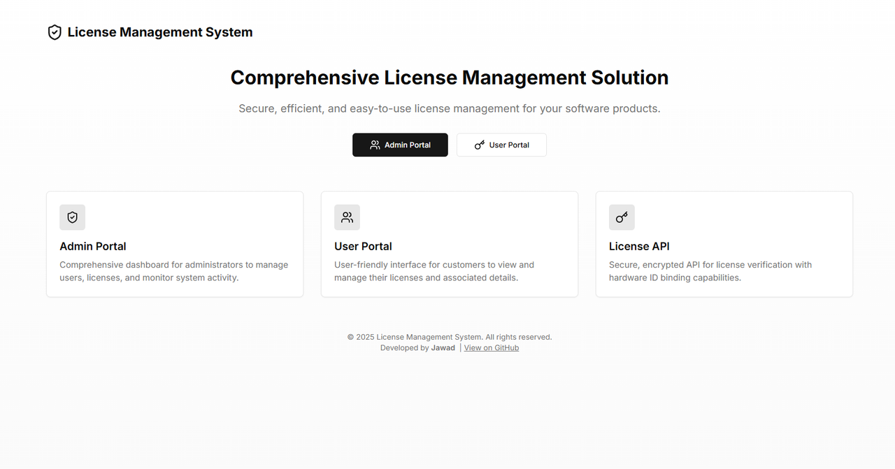Select the User Portal card heading
The height and width of the screenshot is (469, 895).
[363, 246]
